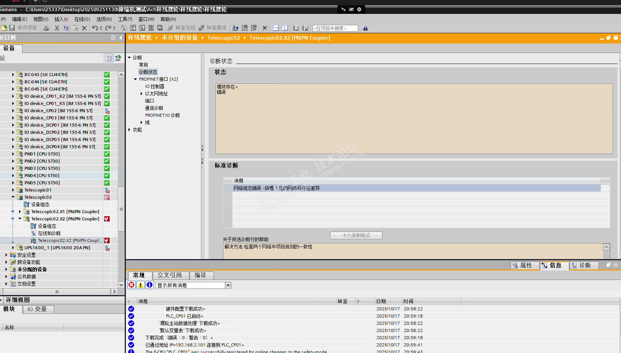Expand the Telescopic01 tree node

tap(13, 190)
